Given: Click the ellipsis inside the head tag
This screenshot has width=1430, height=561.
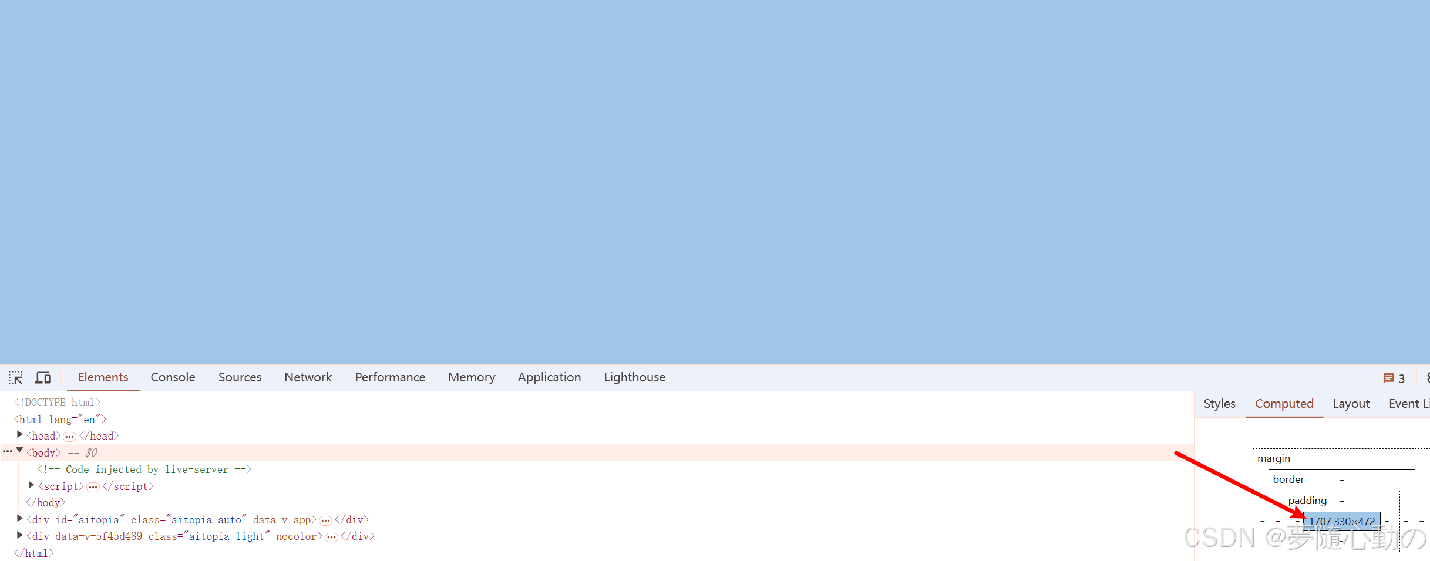Looking at the screenshot, I should coord(69,437).
